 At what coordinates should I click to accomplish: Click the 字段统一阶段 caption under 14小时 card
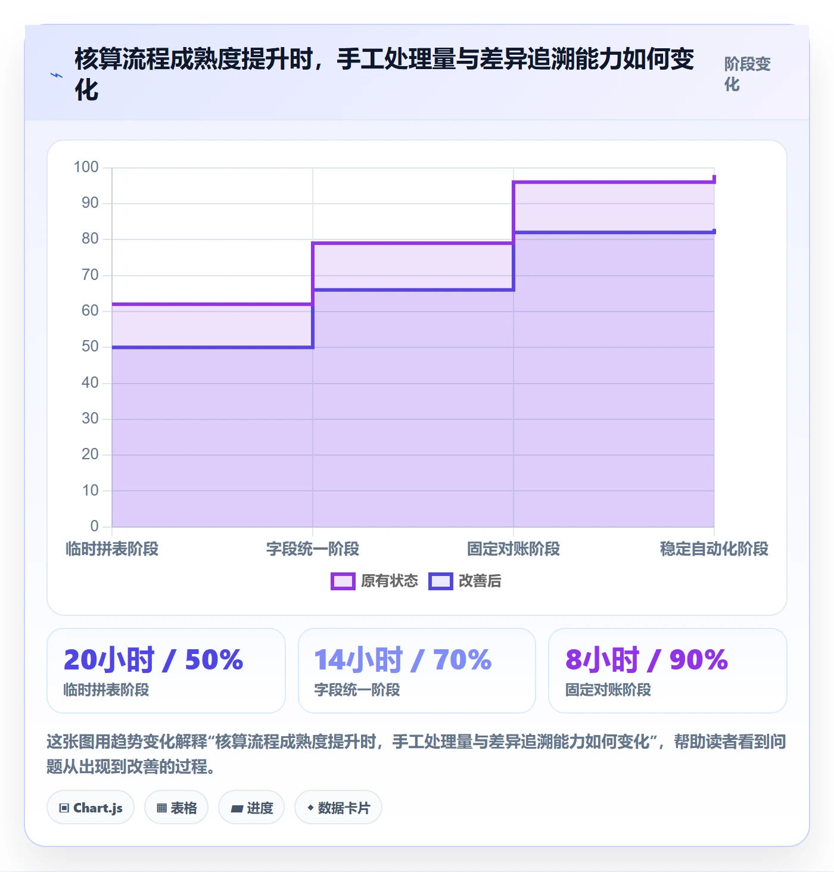click(x=357, y=690)
